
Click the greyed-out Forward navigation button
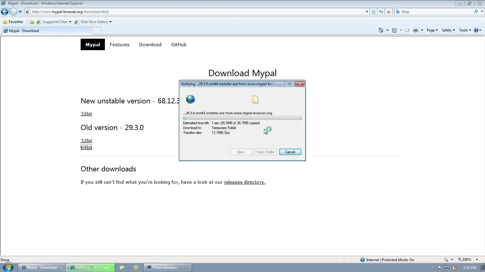pyautogui.click(x=13, y=12)
